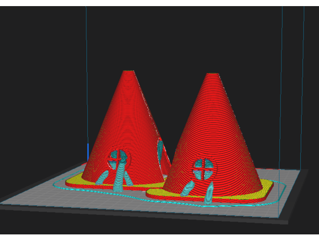Click the tip of the right cone
The width and height of the screenshot is (319, 240).
[212, 75]
